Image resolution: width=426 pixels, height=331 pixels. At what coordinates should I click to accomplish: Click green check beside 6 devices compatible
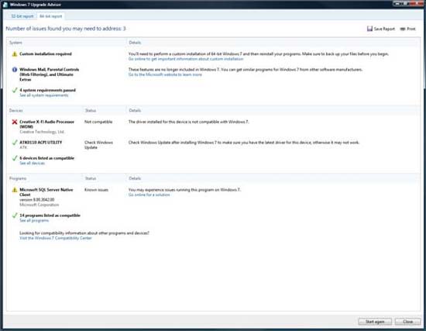coord(15,158)
